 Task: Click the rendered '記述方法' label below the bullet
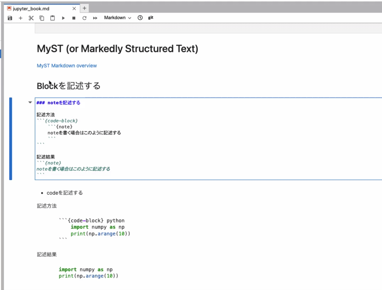coord(47,206)
